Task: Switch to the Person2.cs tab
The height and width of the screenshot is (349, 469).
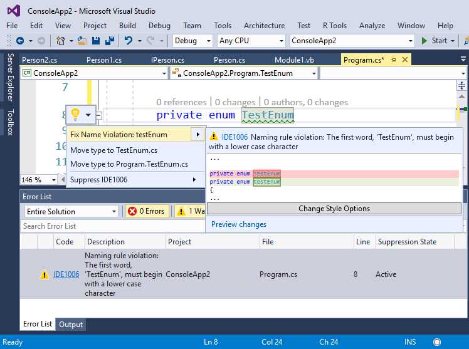Action: [x=40, y=60]
